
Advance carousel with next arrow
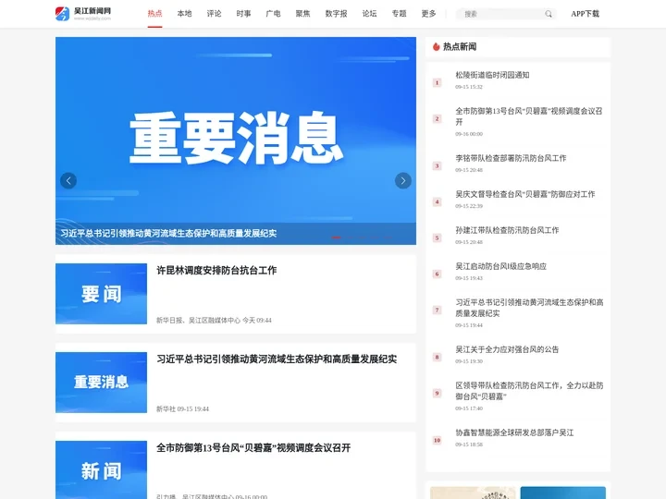pyautogui.click(x=403, y=181)
